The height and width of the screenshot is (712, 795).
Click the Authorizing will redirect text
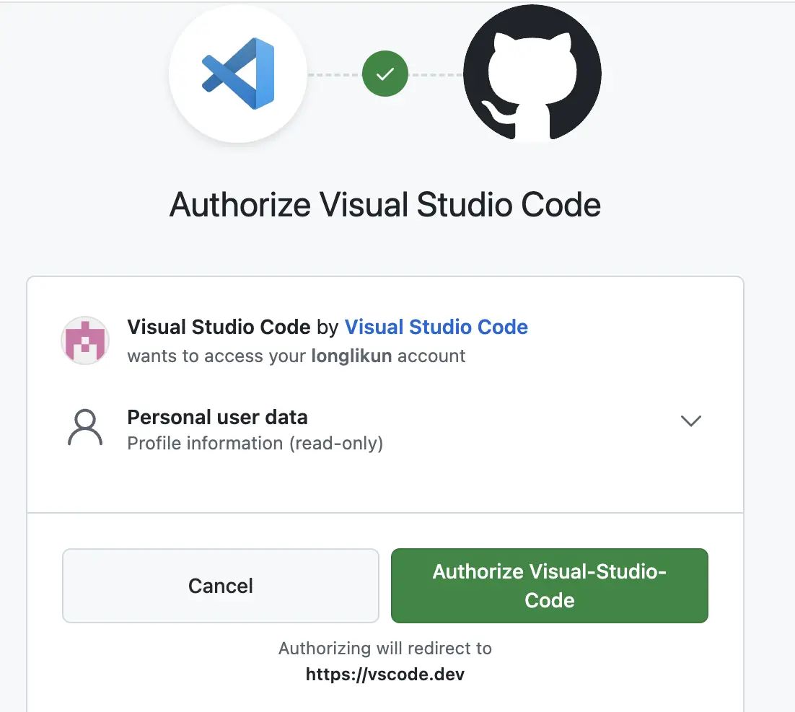(x=386, y=648)
